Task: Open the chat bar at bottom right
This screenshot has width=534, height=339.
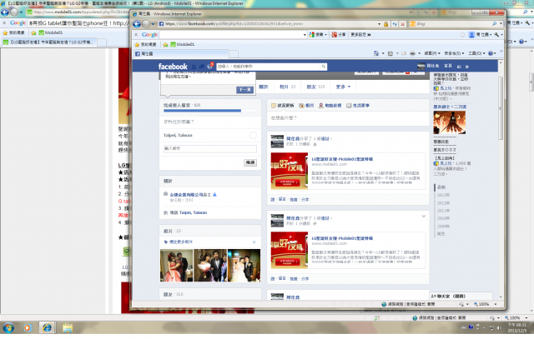Action: (461, 297)
